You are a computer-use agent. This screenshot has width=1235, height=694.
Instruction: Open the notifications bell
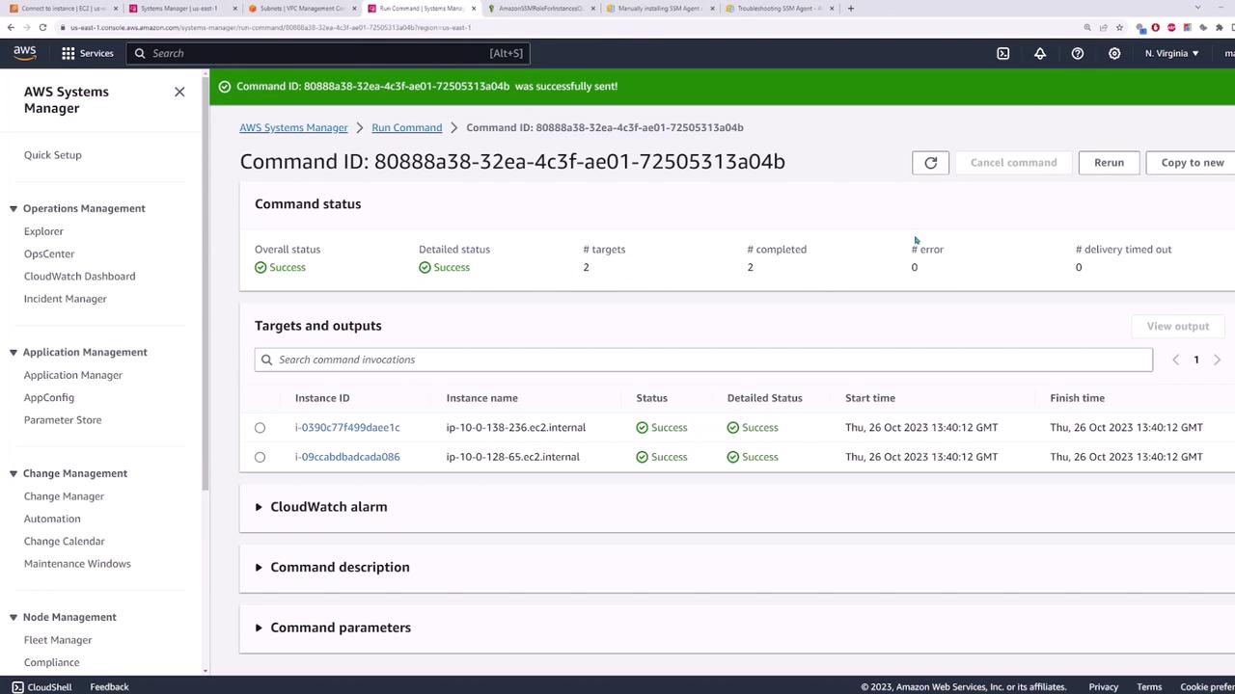click(x=1040, y=53)
